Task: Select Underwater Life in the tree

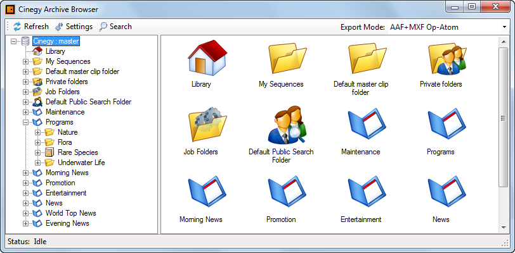Action: coord(81,163)
